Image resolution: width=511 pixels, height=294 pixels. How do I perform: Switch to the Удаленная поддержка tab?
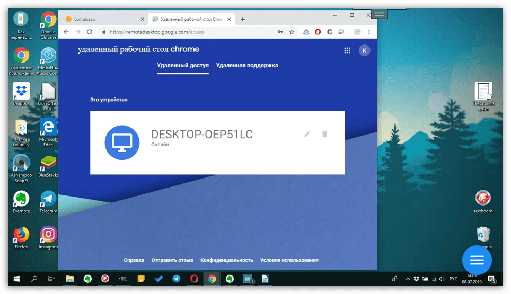[247, 66]
